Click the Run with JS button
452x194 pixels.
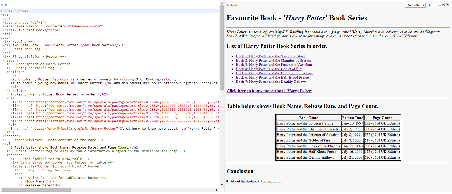pos(416,5)
